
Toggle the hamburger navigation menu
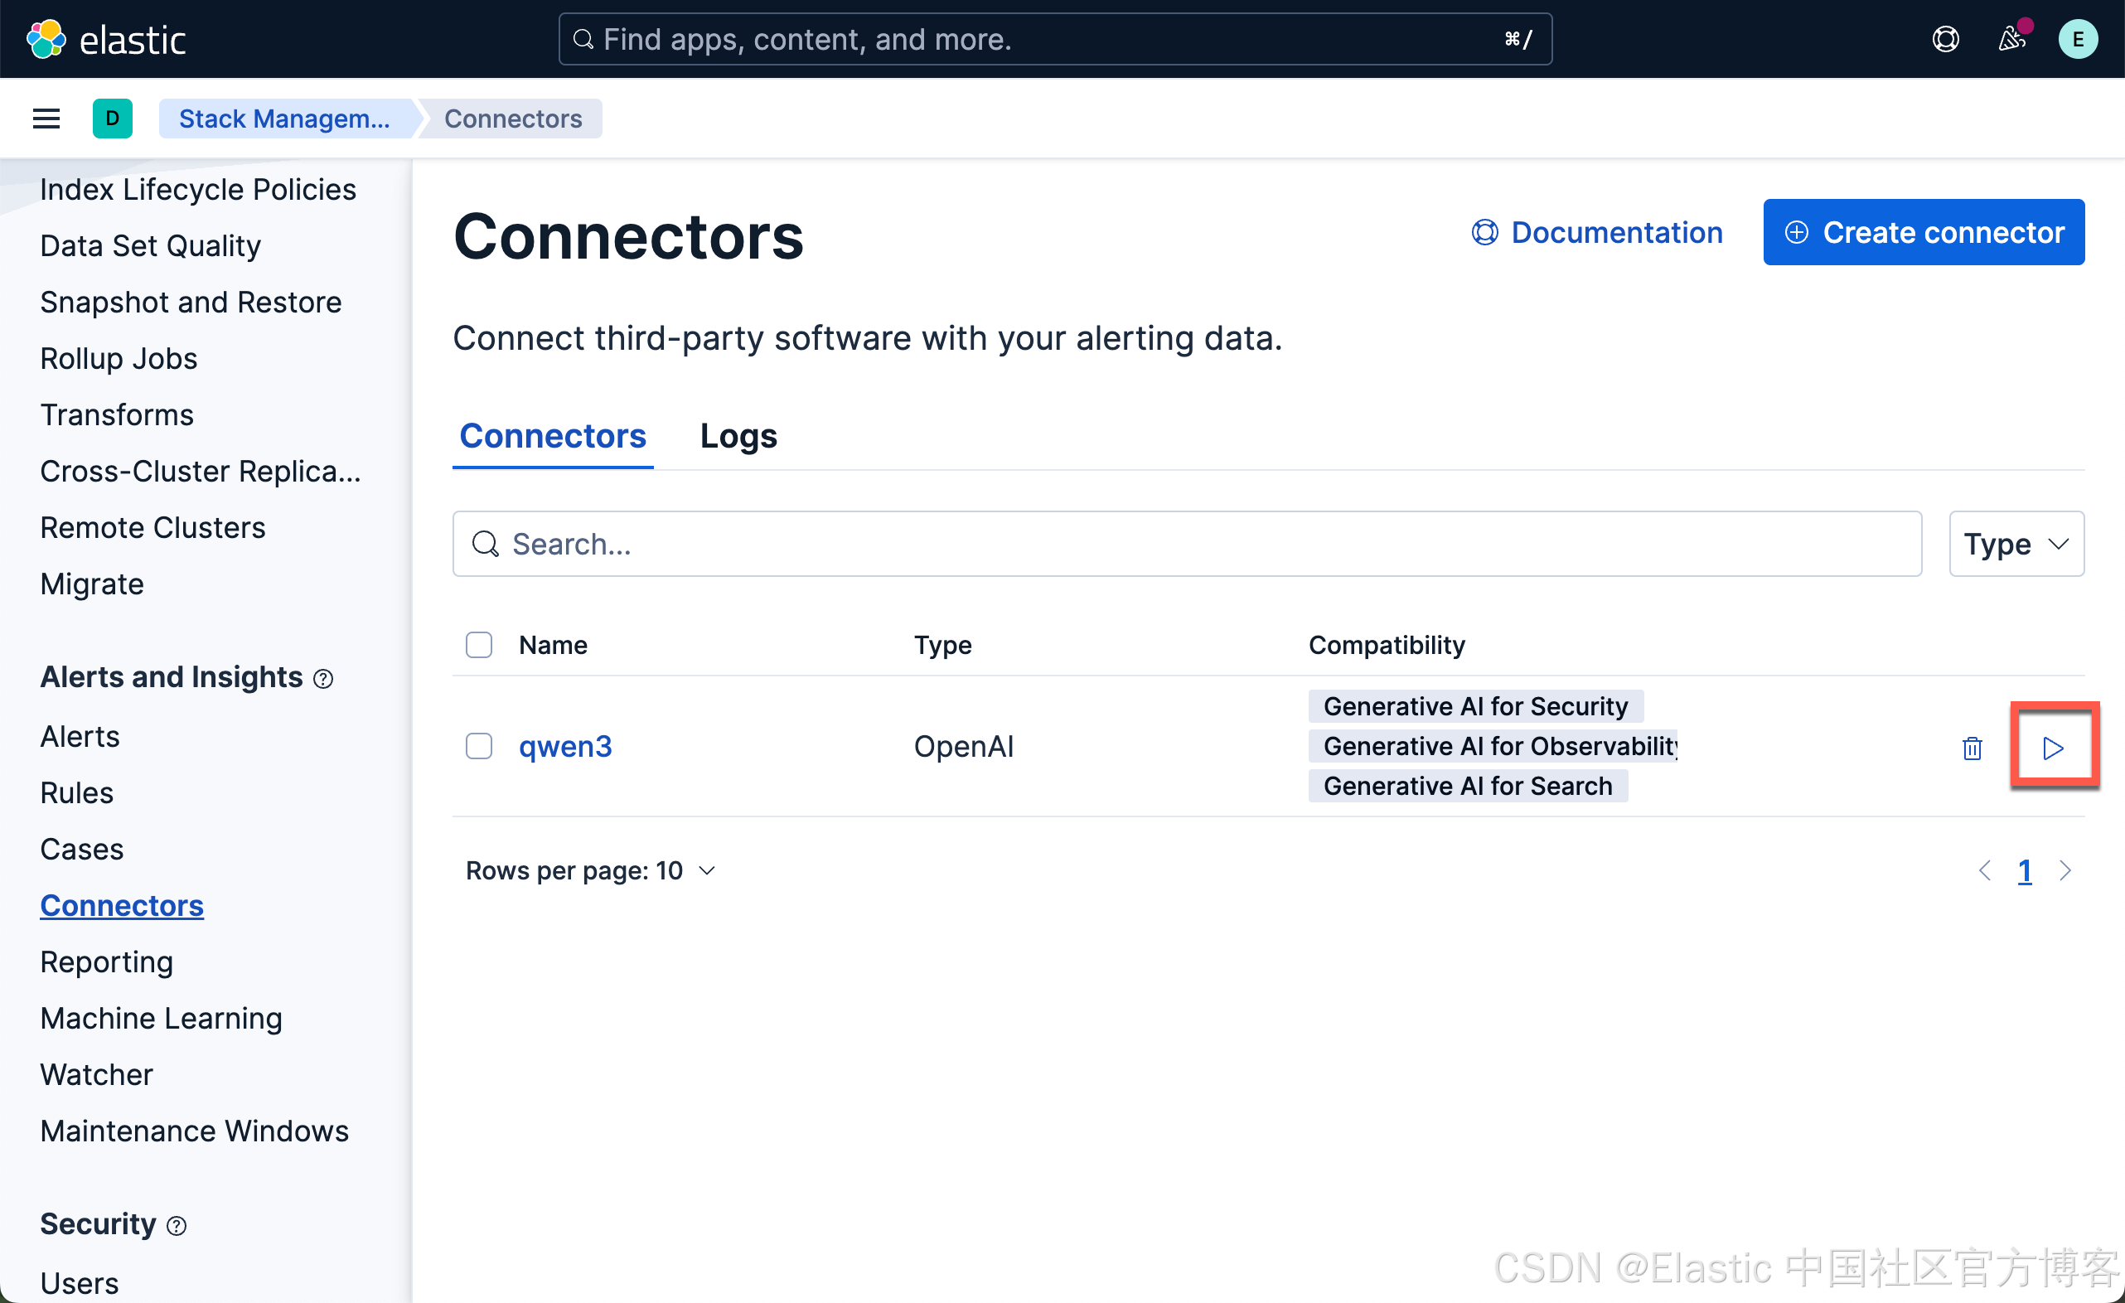[46, 119]
